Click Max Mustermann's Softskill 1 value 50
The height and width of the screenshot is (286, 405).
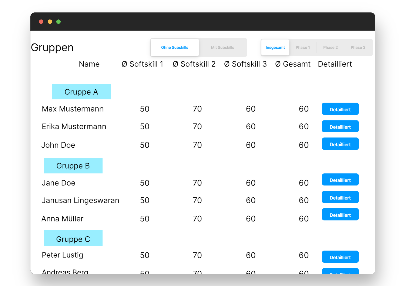(145, 109)
